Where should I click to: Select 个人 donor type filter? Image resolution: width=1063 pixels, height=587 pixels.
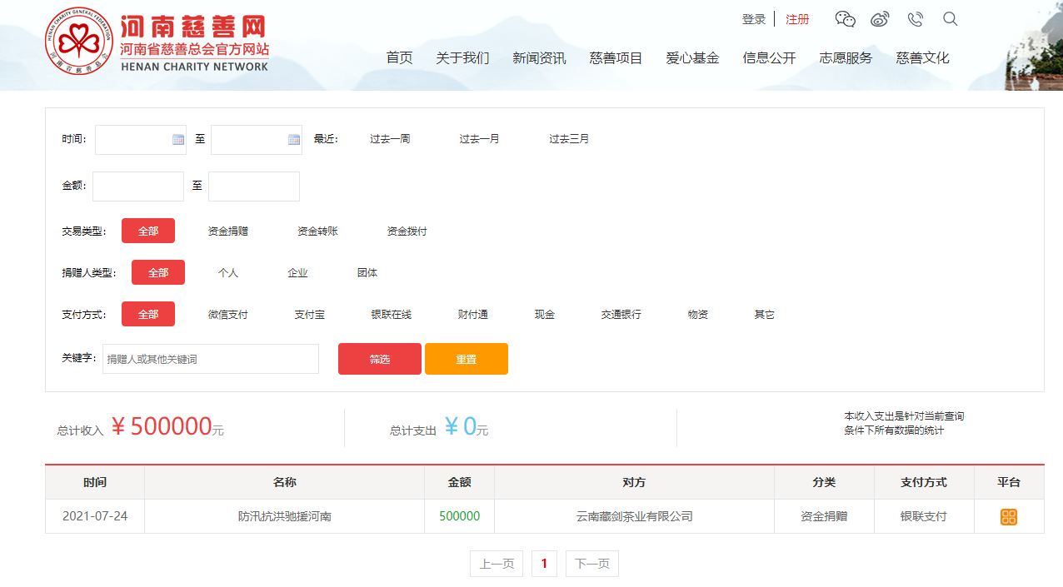coord(227,273)
